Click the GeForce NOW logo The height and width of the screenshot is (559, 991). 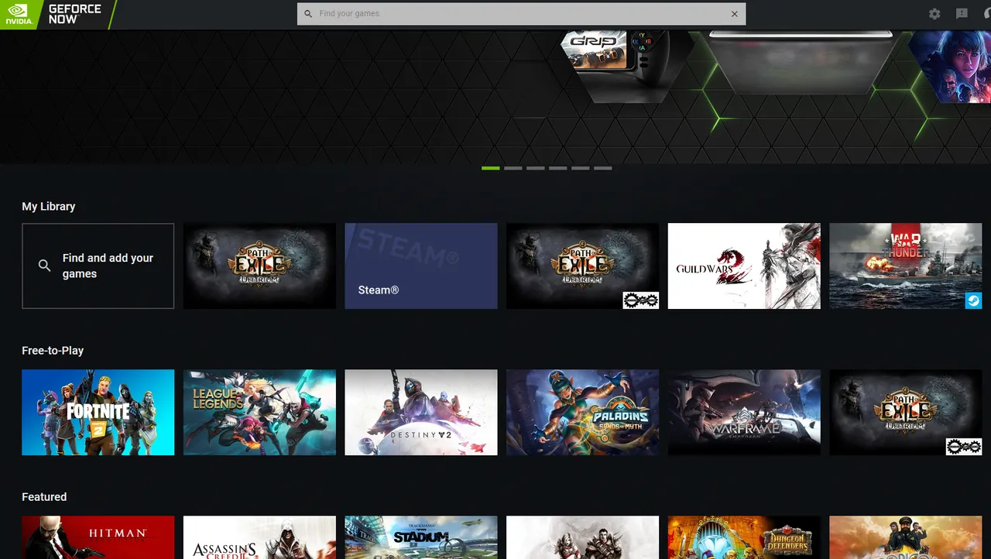[74, 14]
